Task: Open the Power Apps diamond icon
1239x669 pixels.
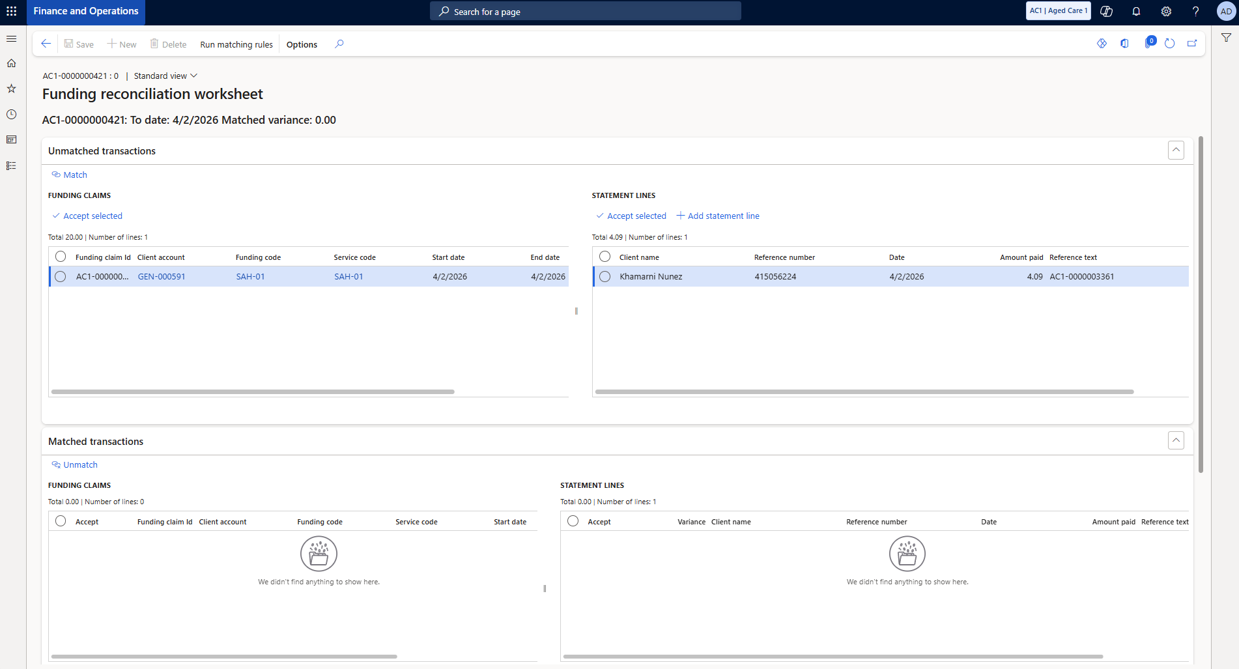Action: (1102, 44)
